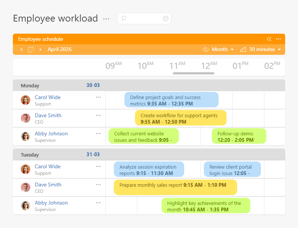Open Abby Johnson's profile link on Tuesday

click(x=51, y=203)
